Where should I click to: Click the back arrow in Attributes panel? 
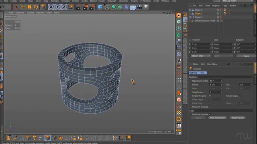228,64
